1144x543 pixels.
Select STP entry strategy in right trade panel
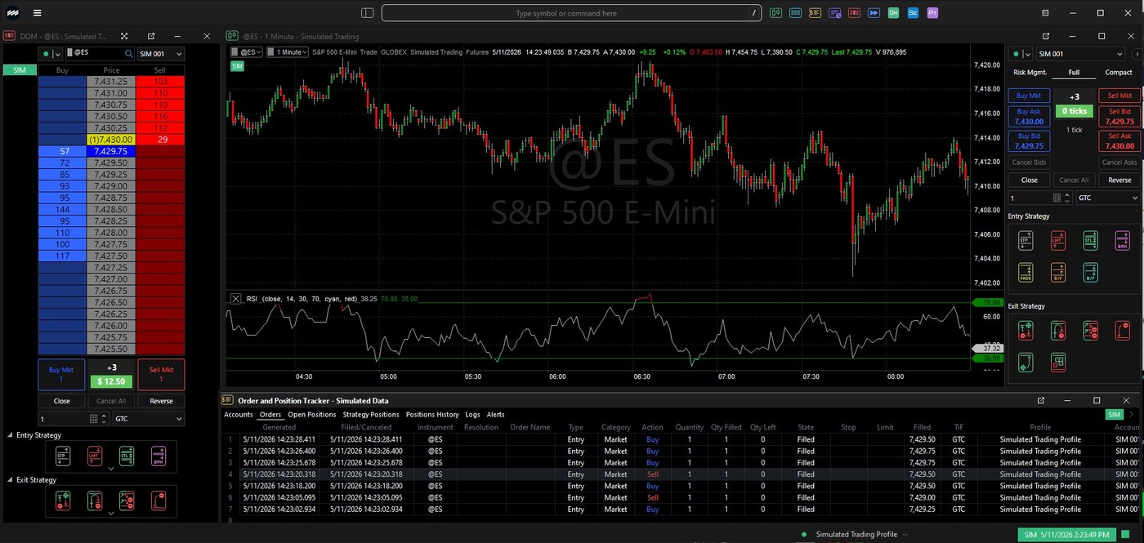coord(1025,240)
